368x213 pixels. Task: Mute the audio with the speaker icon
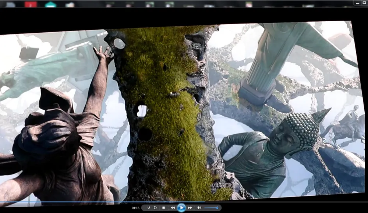click(199, 208)
